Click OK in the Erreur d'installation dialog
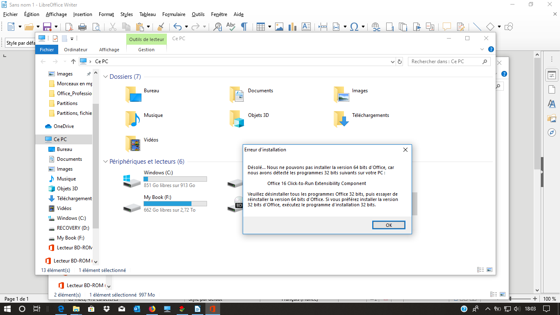Screen dimensions: 560x315 [389, 225]
